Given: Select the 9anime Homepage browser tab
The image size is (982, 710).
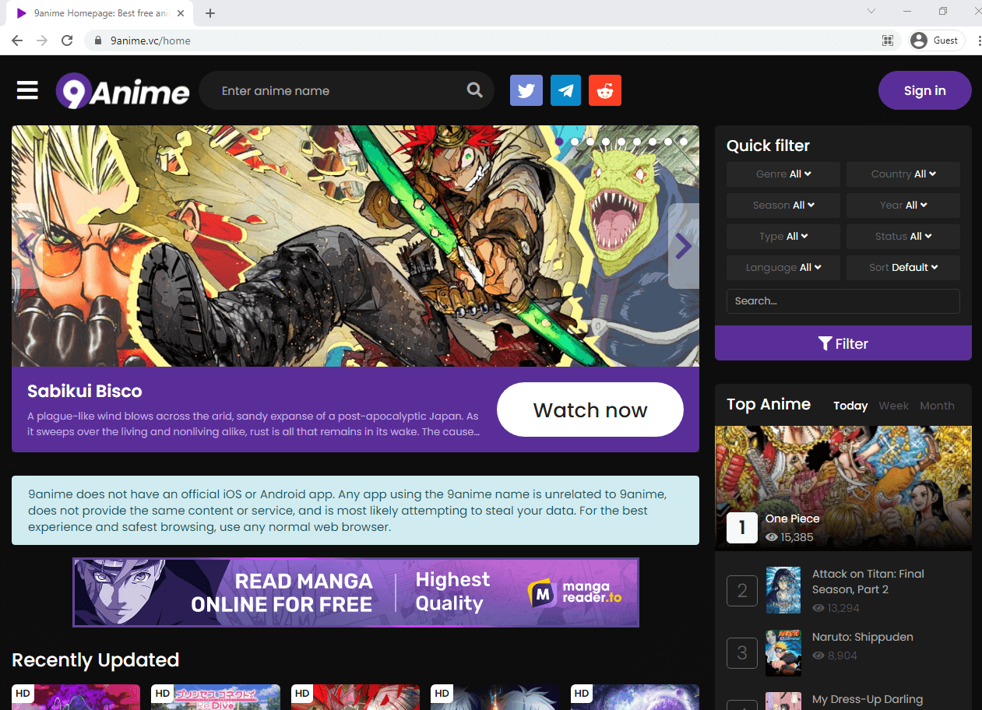Looking at the screenshot, I should [100, 13].
